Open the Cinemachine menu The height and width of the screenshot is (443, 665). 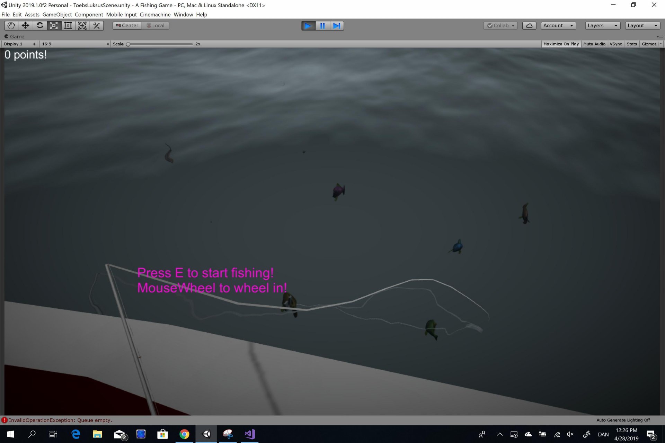coord(155,15)
